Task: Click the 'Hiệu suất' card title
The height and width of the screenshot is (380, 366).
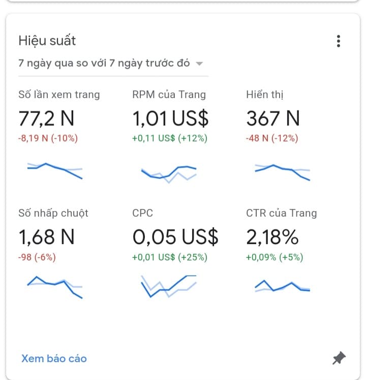Action: [x=47, y=41]
